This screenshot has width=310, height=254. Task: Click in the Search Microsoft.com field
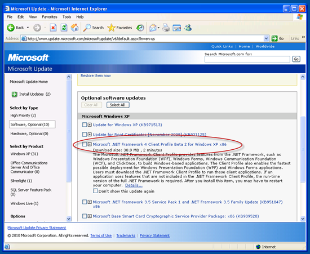pyautogui.click(x=247, y=59)
